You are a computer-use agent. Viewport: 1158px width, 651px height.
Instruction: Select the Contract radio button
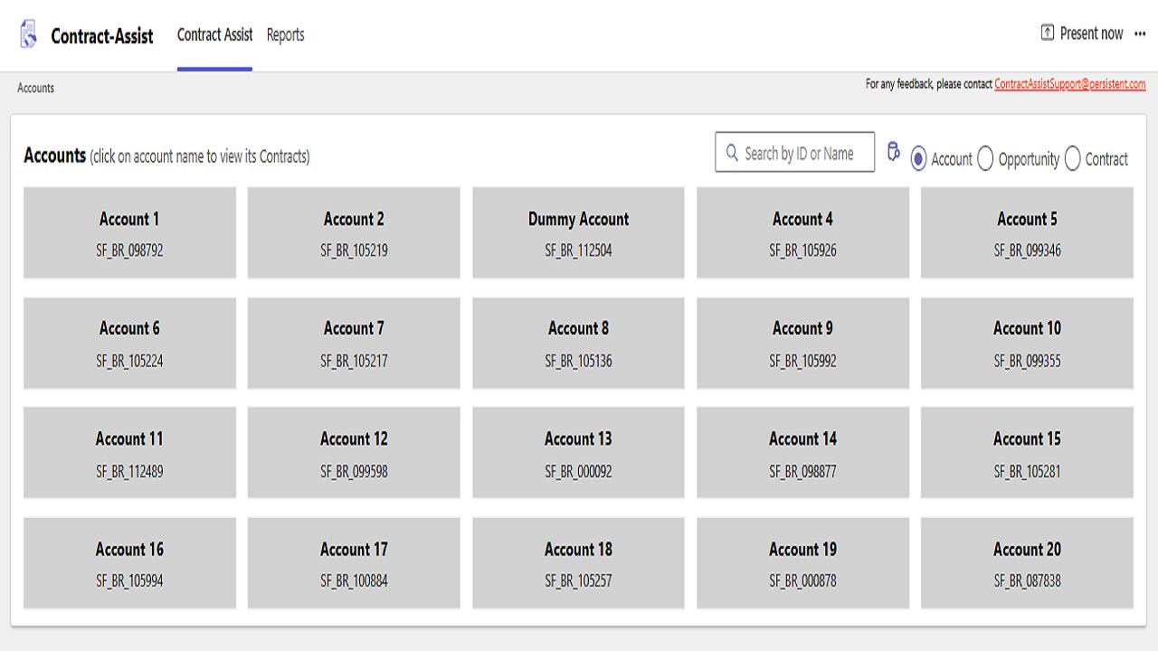click(1072, 159)
